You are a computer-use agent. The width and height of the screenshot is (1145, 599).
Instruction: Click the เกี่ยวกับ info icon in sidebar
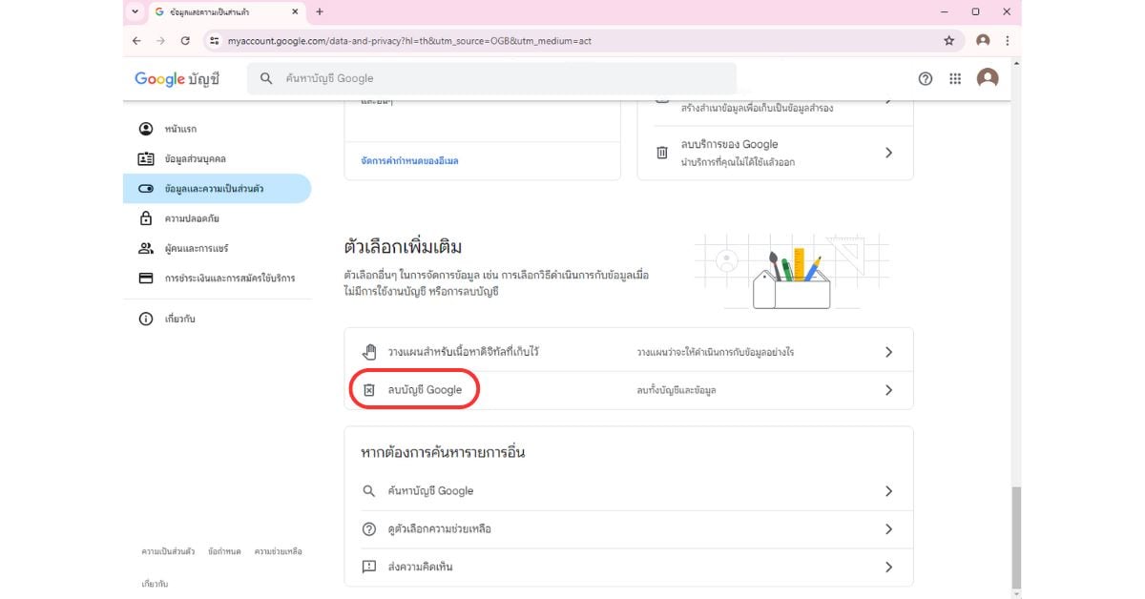coord(146,319)
